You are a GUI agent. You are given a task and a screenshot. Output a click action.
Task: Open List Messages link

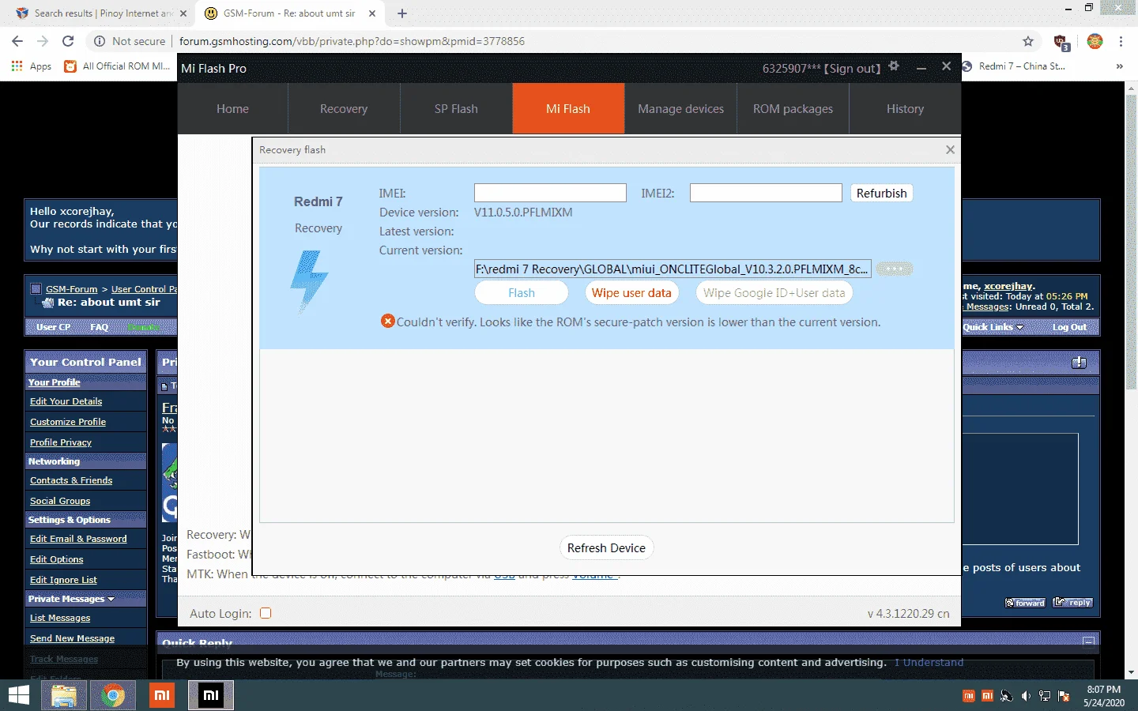pyautogui.click(x=60, y=618)
